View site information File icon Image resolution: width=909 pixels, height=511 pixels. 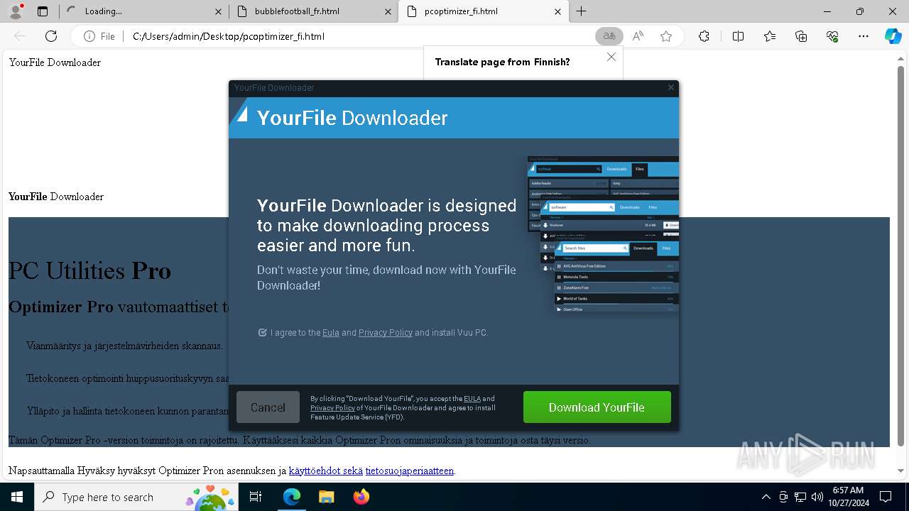click(x=99, y=36)
